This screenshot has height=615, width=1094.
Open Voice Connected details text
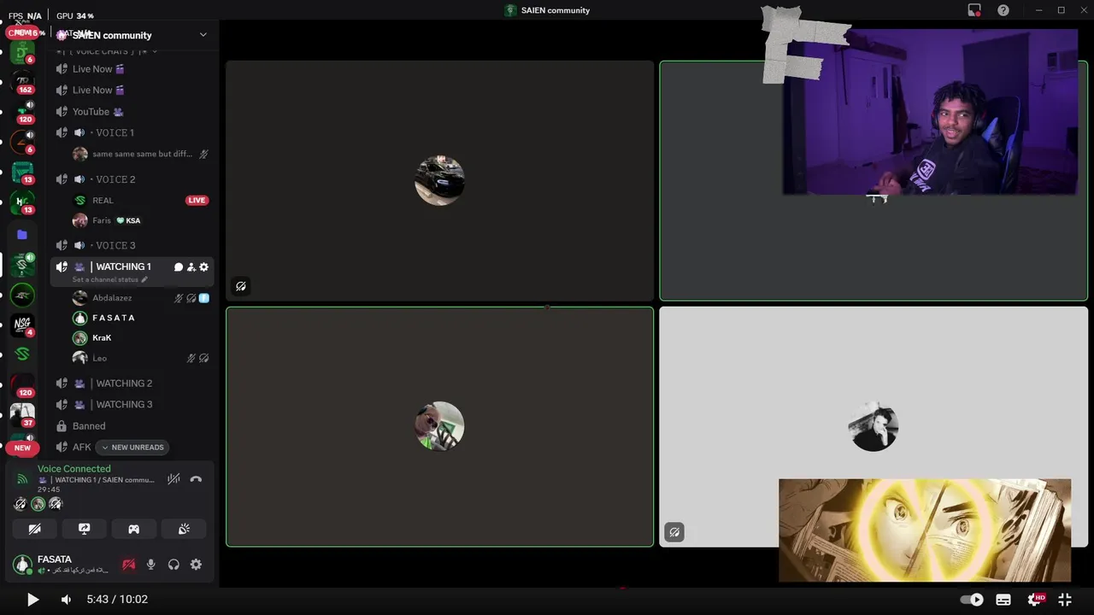tap(74, 469)
